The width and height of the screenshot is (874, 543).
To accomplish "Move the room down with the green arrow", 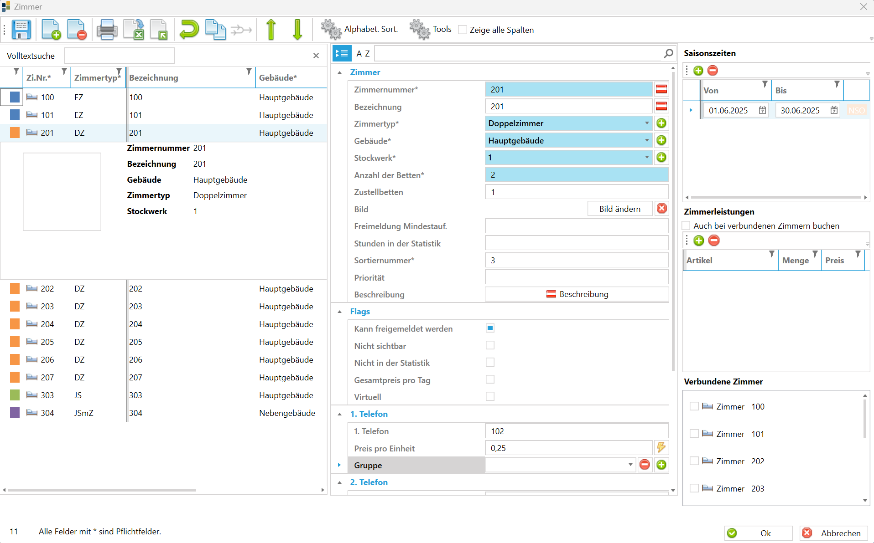I will tap(297, 30).
